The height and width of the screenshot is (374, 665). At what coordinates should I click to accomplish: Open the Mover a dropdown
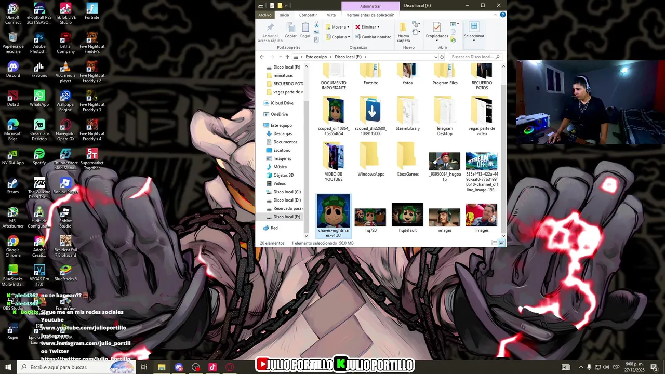pos(338,27)
